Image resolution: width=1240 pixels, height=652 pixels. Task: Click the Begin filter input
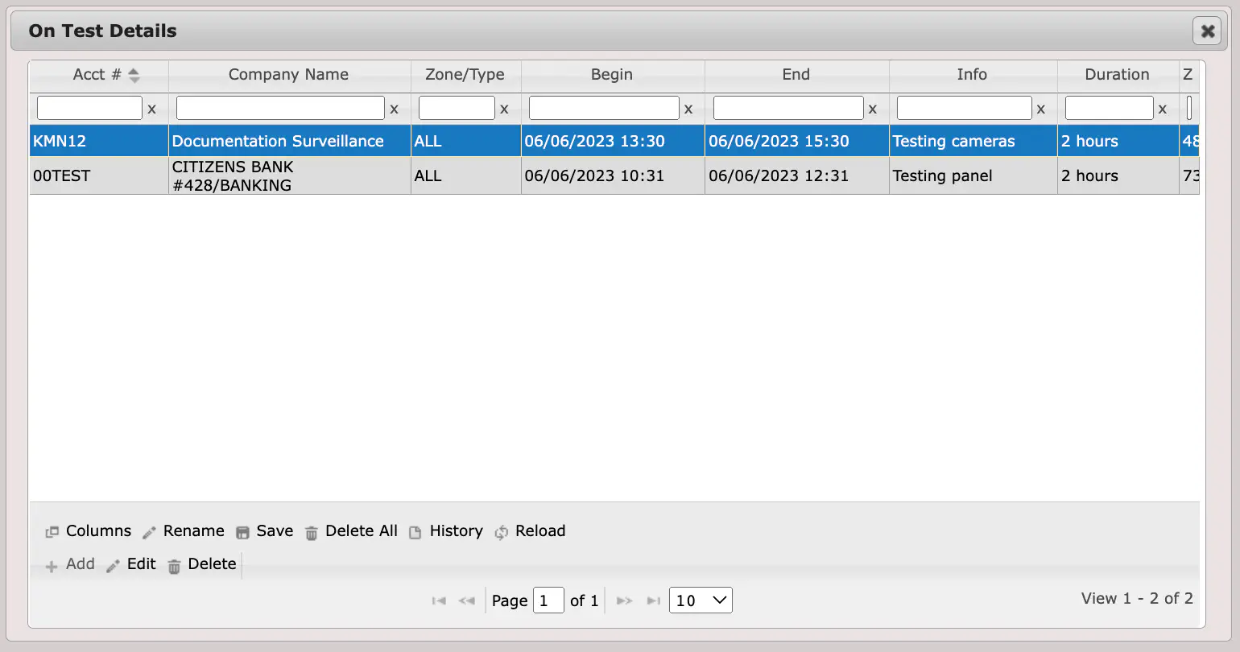point(604,108)
